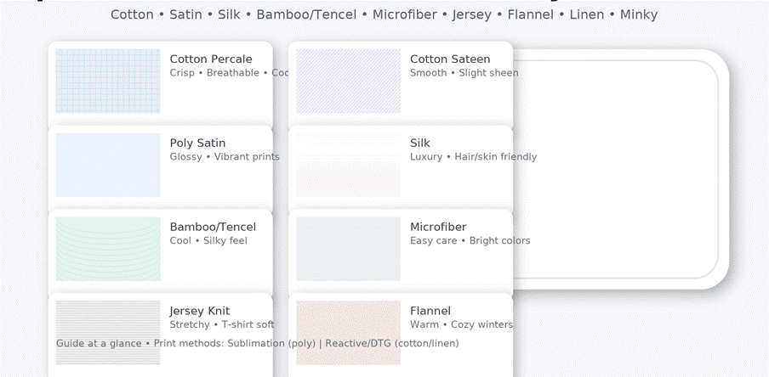The width and height of the screenshot is (769, 377).
Task: Click the Cotton Percale grid swatch
Action: (x=108, y=82)
